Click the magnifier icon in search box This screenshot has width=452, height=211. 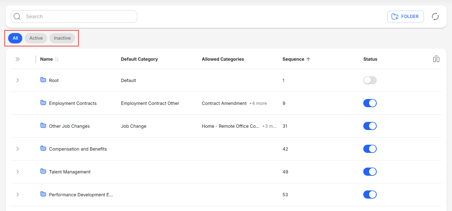coord(17,17)
